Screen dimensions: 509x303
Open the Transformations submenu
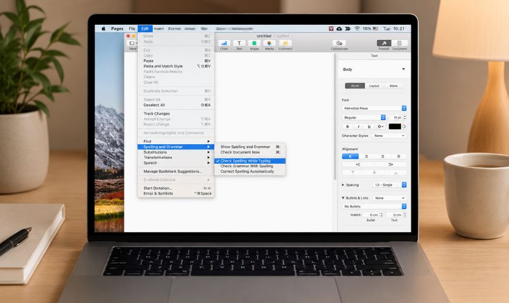click(x=176, y=158)
